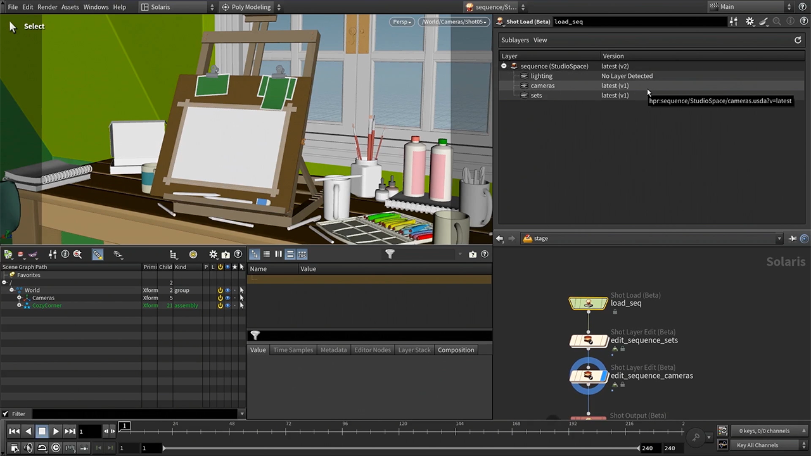Viewport: 811px width, 456px height.
Task: Toggle visibility eye for the Cameras prim
Action: (x=227, y=298)
